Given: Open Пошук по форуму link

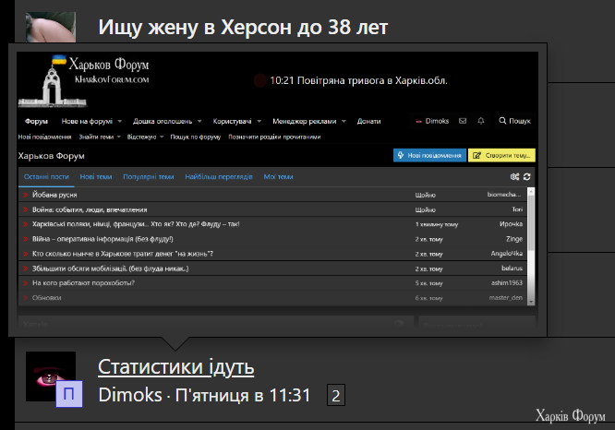Looking at the screenshot, I should 196,137.
